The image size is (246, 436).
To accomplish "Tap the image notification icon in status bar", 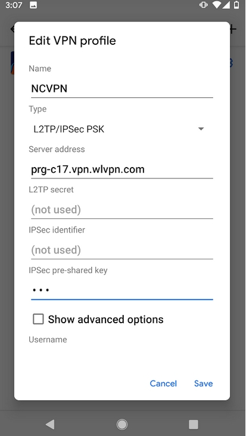I will pyautogui.click(x=33, y=5).
